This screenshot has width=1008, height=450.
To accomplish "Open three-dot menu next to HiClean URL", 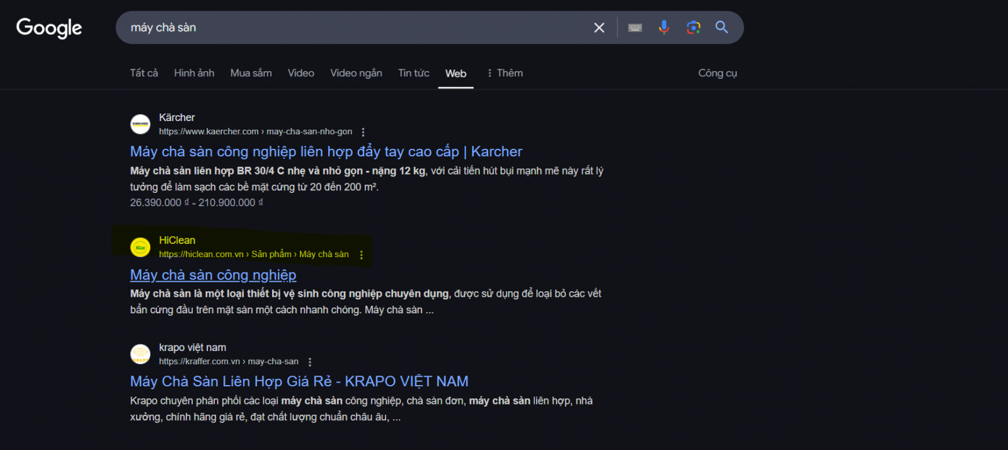I will pos(361,255).
